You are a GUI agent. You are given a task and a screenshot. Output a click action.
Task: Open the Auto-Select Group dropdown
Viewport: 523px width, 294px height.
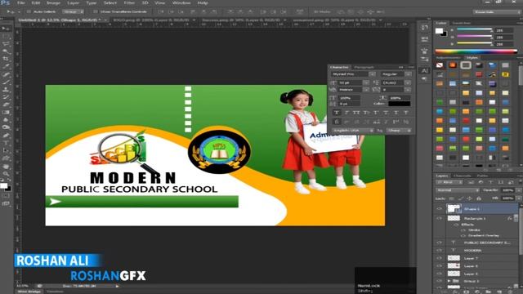coord(74,11)
